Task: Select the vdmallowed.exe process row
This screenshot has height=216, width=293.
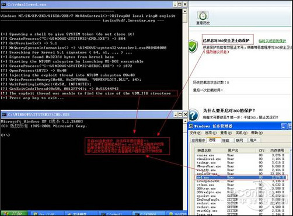Action: point(240,159)
